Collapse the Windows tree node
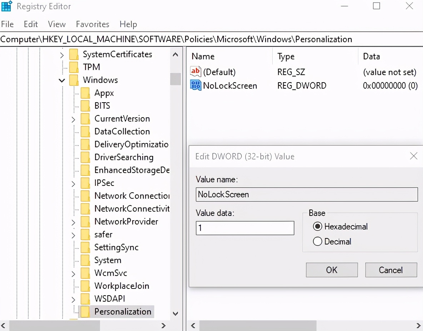 pos(61,80)
